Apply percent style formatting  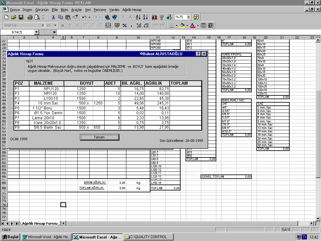[x=124, y=25]
